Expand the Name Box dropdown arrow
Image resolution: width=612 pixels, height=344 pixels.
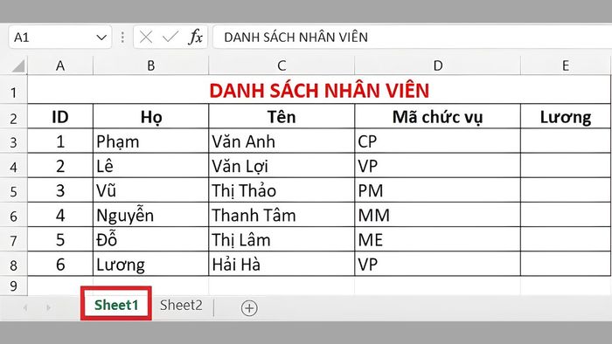coord(101,38)
